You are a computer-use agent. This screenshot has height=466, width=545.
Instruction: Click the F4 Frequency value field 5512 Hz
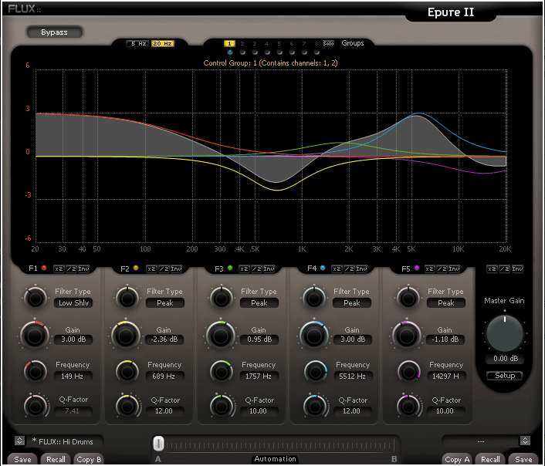352,376
